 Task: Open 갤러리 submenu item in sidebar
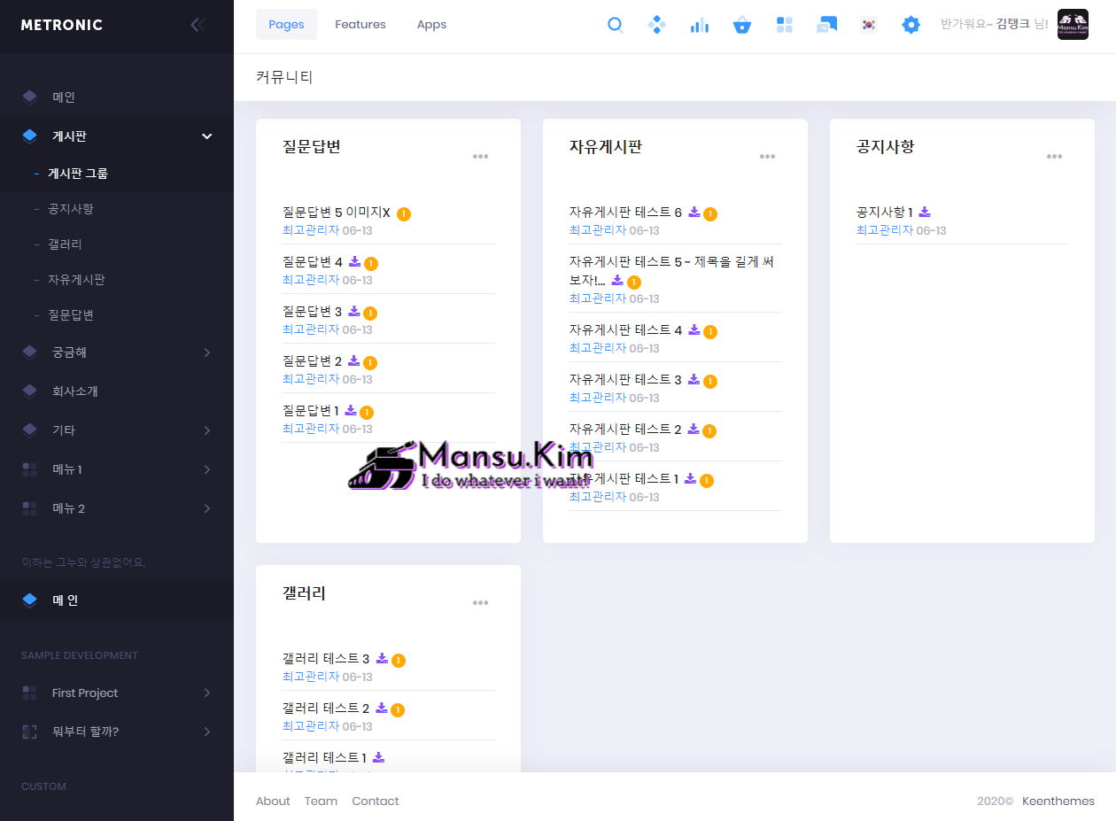117,244
